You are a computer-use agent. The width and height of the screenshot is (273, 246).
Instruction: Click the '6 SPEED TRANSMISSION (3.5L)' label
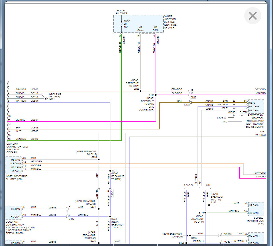click(255, 221)
